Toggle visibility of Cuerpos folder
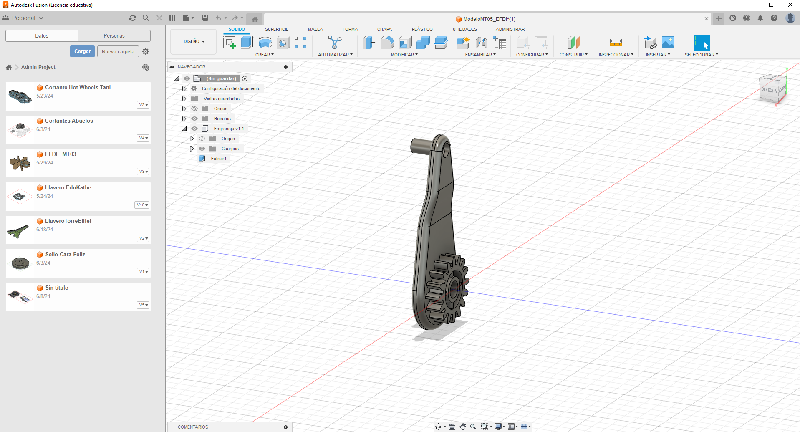 tap(202, 149)
